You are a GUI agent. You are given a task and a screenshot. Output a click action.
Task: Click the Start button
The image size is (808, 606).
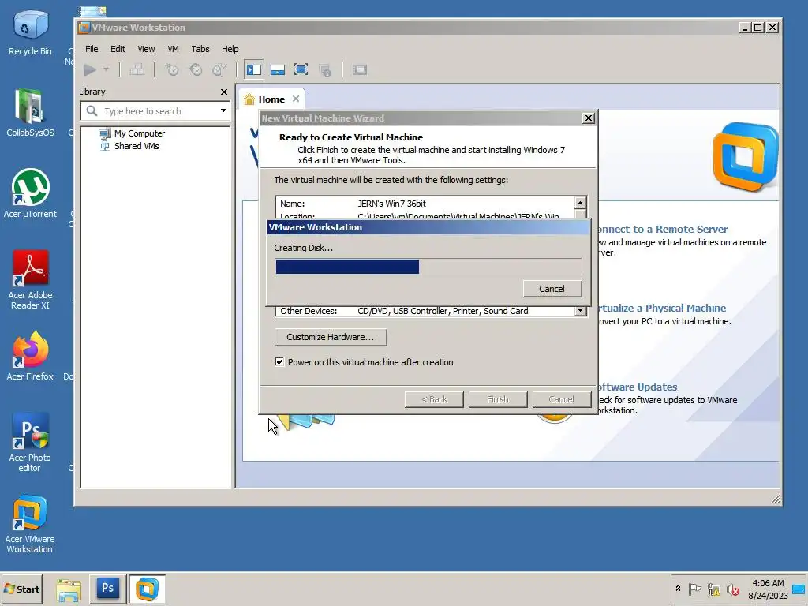(x=22, y=589)
